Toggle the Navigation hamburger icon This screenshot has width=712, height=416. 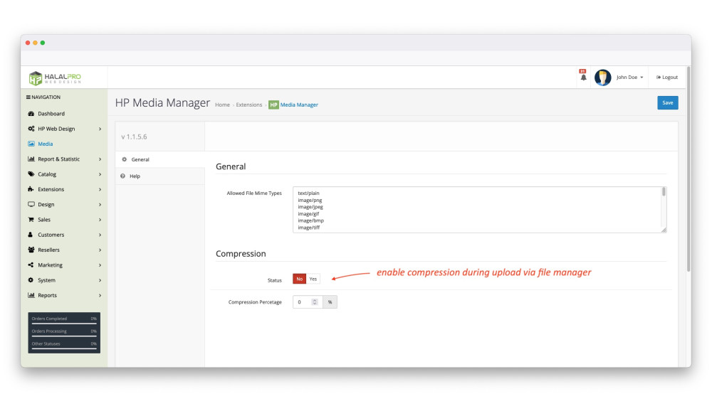[x=28, y=97]
